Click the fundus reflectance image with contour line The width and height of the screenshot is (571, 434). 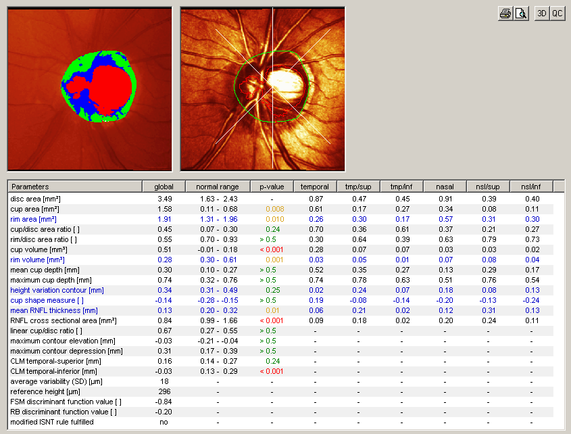pyautogui.click(x=262, y=89)
